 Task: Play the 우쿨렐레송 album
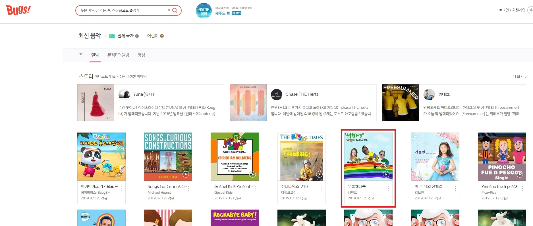coord(386,174)
